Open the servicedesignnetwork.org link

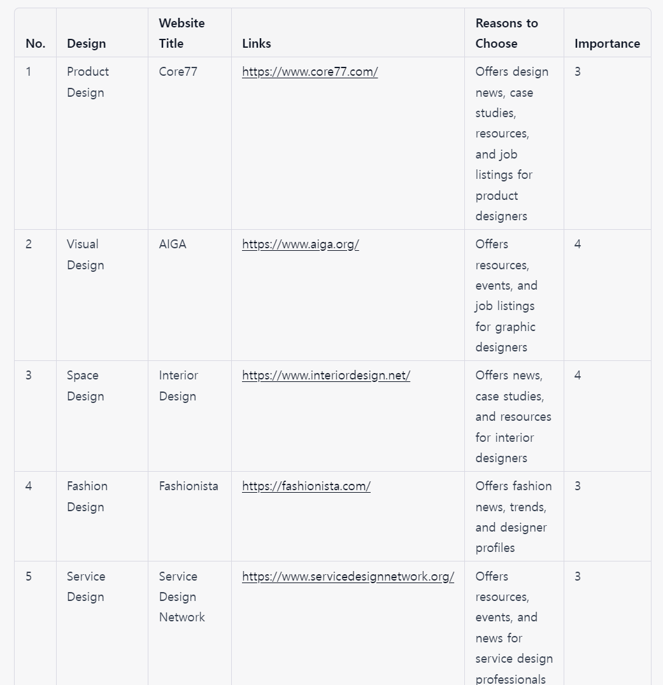(348, 577)
